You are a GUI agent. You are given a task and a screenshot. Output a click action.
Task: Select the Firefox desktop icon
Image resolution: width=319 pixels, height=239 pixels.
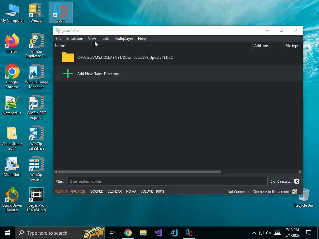coord(12,43)
